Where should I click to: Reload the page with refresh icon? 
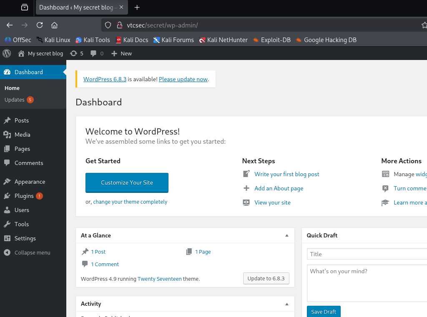pos(40,25)
